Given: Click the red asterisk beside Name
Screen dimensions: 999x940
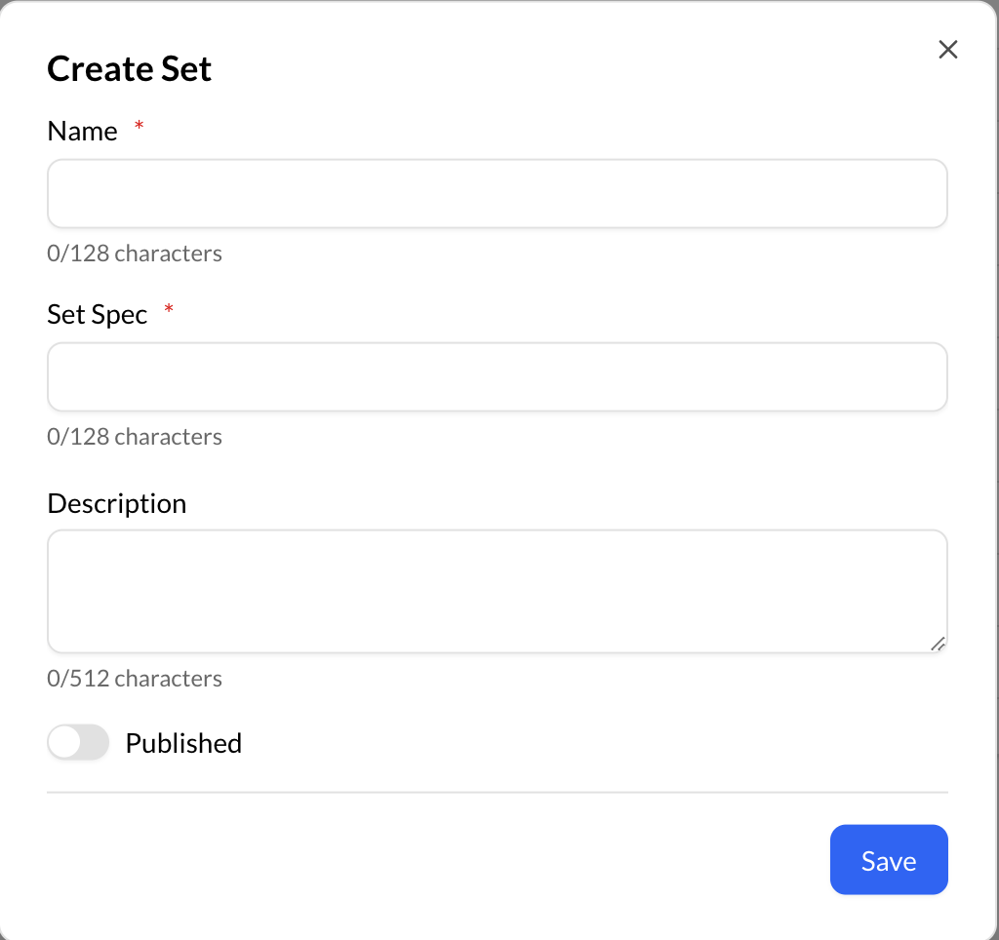Looking at the screenshot, I should (x=139, y=127).
